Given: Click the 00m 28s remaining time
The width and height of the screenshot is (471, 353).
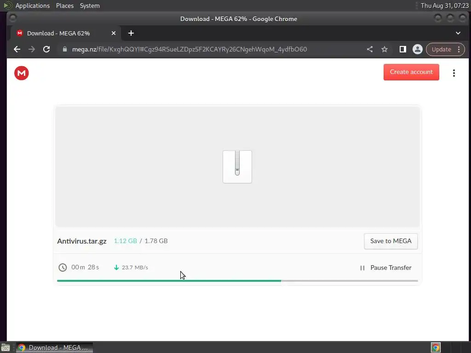Looking at the screenshot, I should pyautogui.click(x=85, y=267).
